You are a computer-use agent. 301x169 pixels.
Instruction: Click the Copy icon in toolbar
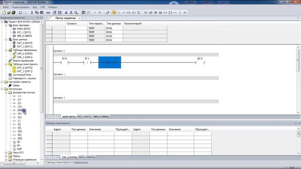(37, 13)
